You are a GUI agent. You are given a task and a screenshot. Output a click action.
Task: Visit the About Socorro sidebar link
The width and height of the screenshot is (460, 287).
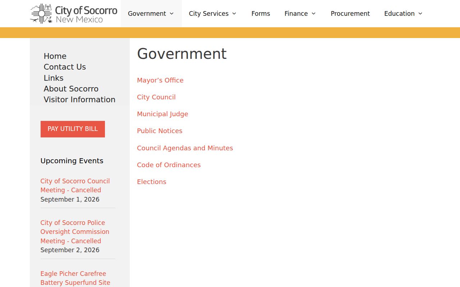(71, 89)
